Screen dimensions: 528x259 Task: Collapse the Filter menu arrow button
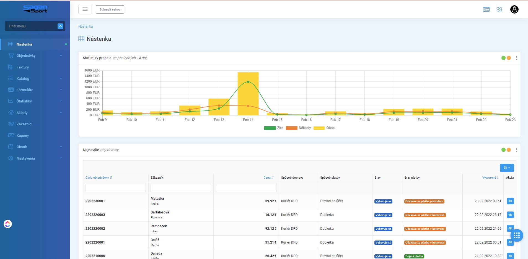[60, 26]
